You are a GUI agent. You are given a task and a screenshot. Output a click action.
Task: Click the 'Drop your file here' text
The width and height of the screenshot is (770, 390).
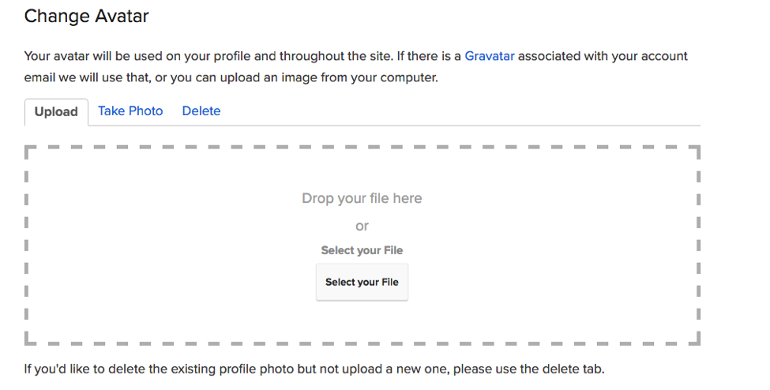point(362,198)
